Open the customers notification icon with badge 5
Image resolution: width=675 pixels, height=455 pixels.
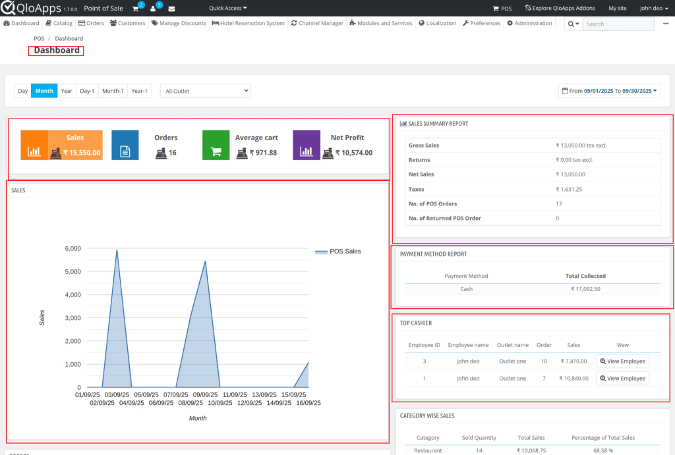click(153, 9)
